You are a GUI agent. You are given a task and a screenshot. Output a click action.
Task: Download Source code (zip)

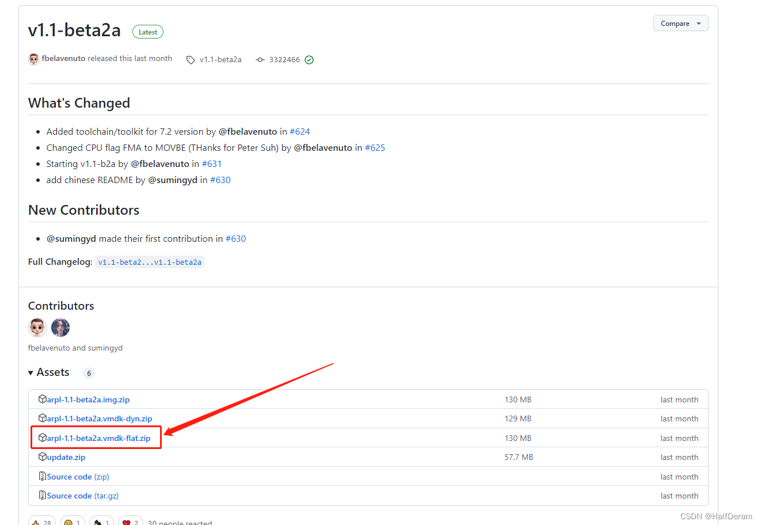(78, 477)
